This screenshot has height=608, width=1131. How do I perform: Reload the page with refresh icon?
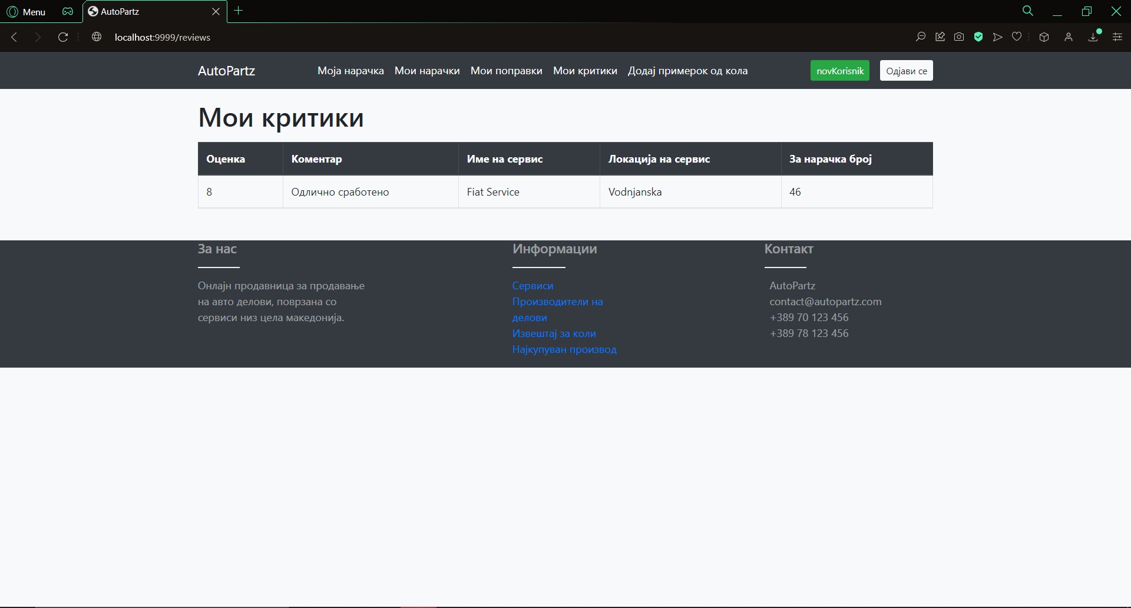click(63, 37)
